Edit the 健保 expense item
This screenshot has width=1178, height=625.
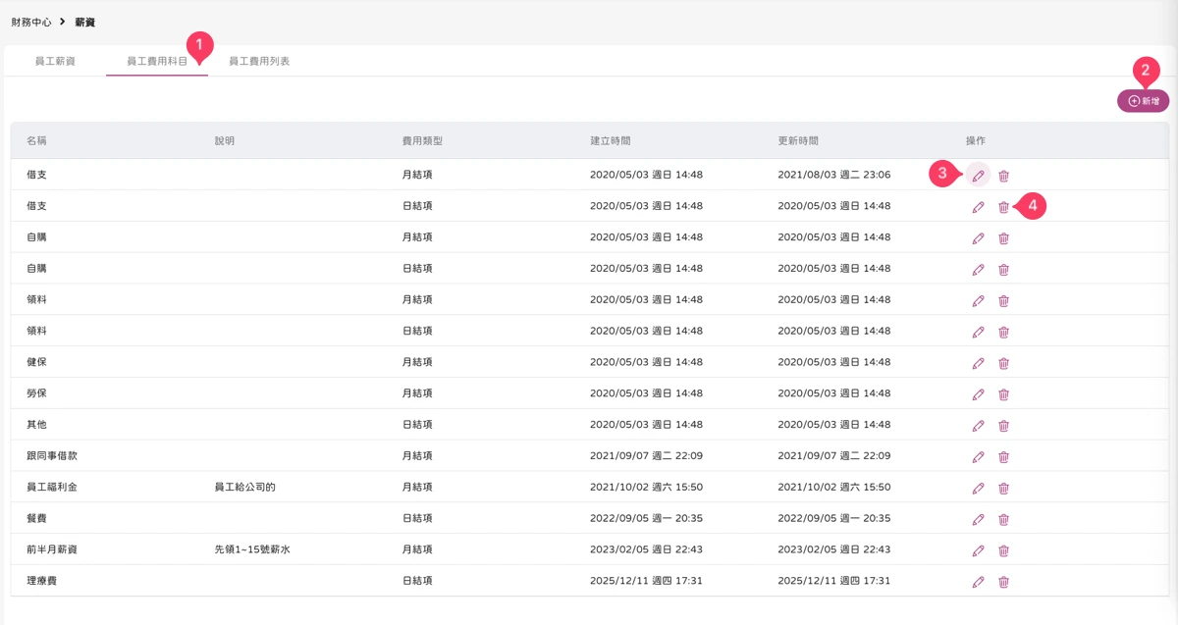pos(978,363)
